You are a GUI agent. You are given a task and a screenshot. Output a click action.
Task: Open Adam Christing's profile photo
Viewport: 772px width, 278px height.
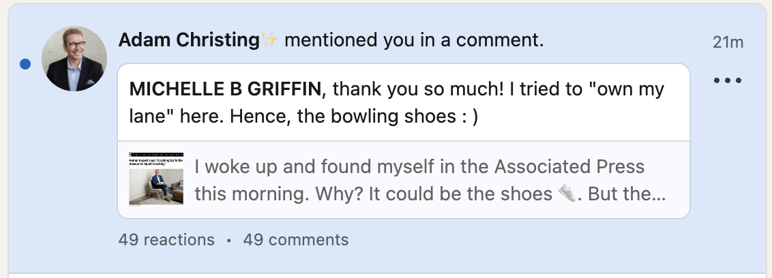tap(74, 59)
